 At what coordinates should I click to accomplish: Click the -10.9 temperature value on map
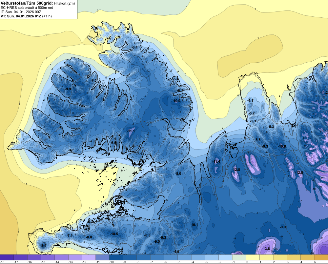click(176, 101)
